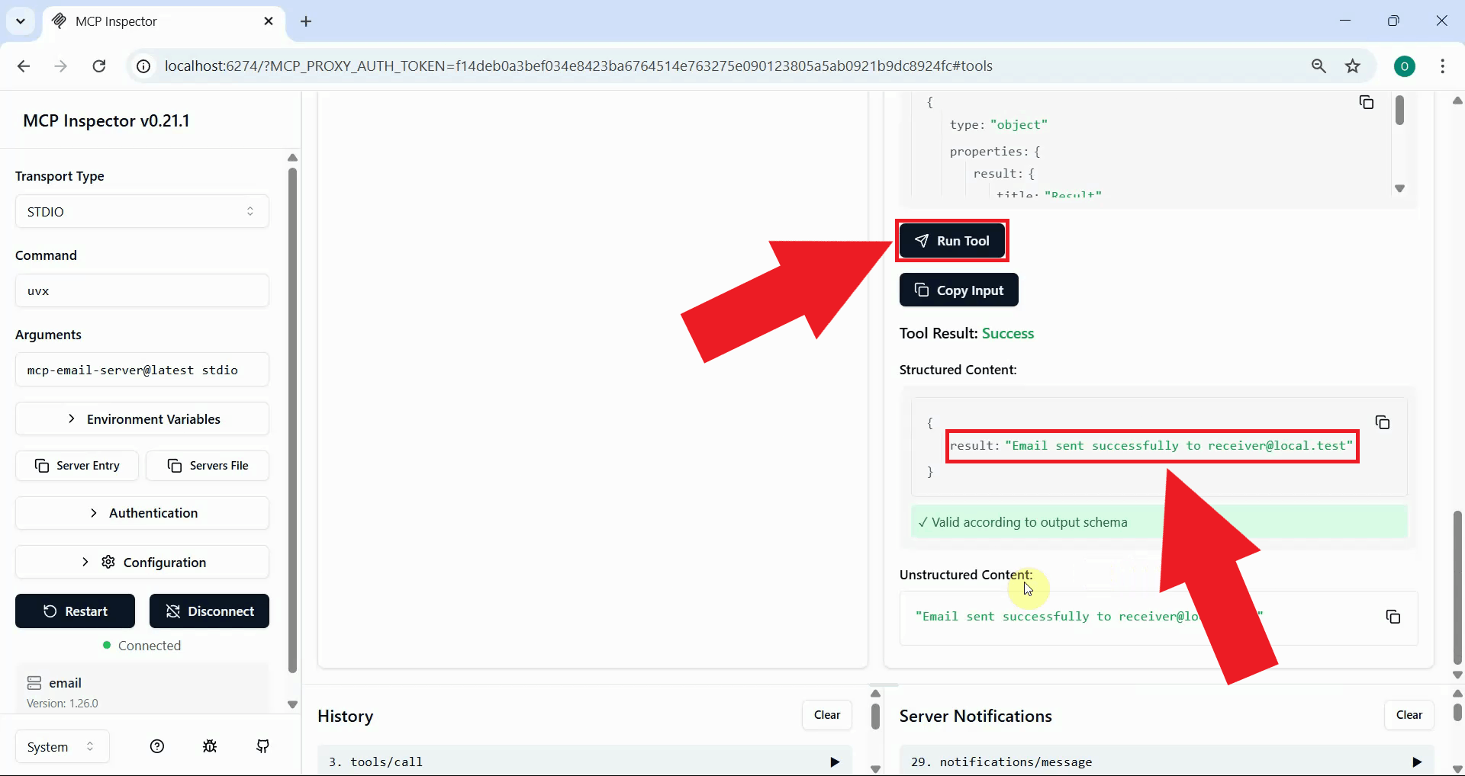Click the Run Tool button
This screenshot has width=1465, height=776.
click(x=951, y=240)
